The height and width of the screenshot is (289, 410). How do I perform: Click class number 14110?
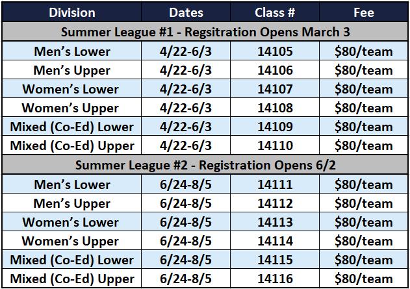[275, 145]
